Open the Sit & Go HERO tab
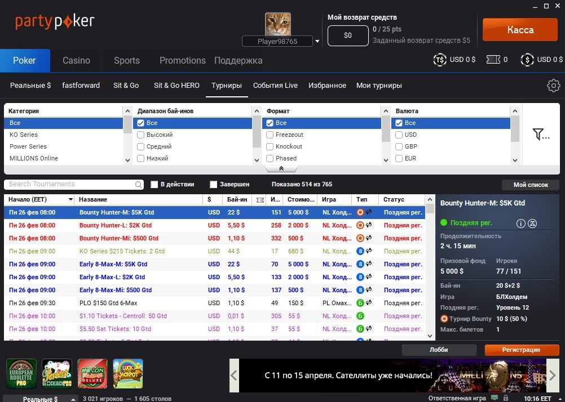Screen dimensions: 565x402 (176, 86)
